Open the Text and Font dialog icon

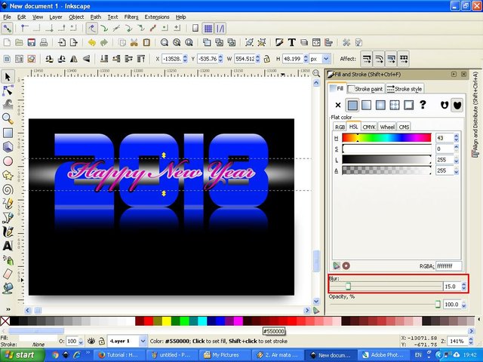click(291, 42)
